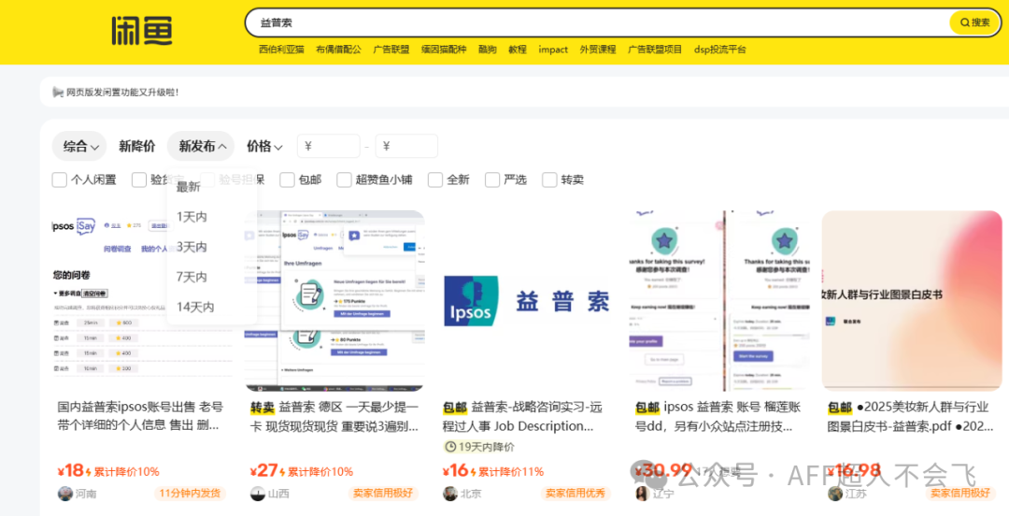Click suggested keyword 缅因猫配种
This screenshot has width=1009, height=516.
(444, 50)
